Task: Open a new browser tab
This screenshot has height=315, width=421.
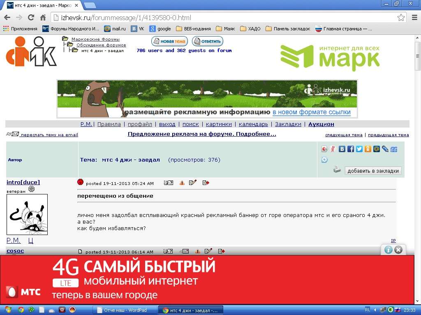Action: click(90, 5)
